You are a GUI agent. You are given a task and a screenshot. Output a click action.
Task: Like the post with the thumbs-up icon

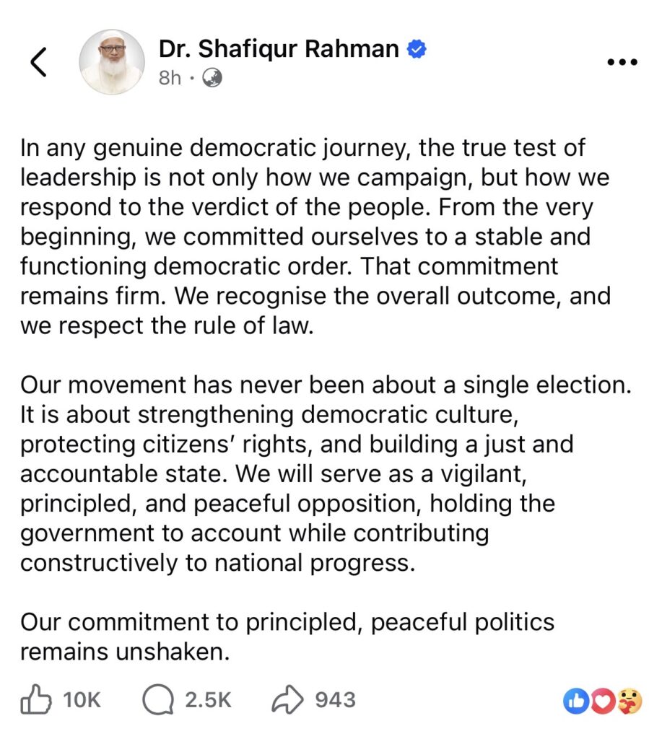coord(36,699)
